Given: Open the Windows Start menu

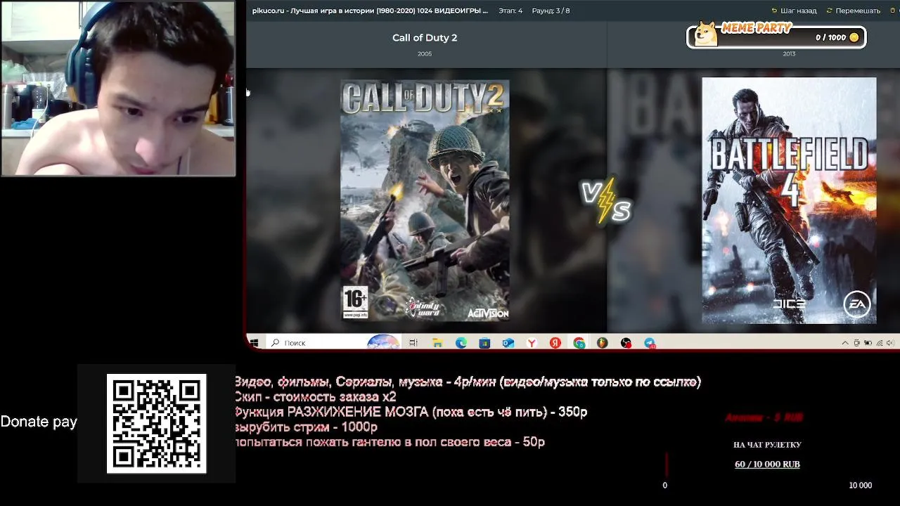Looking at the screenshot, I should click(x=255, y=343).
